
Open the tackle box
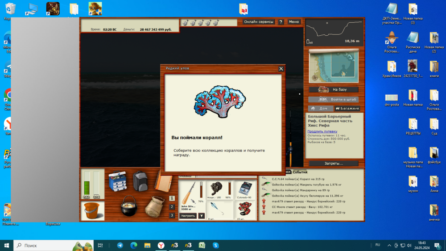118,181
